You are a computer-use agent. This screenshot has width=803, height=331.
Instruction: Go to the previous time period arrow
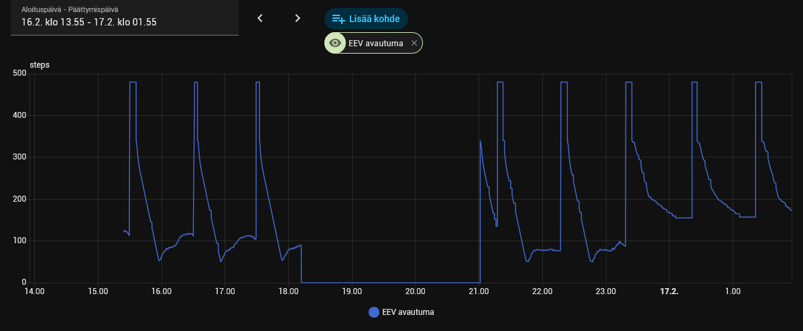(x=259, y=18)
